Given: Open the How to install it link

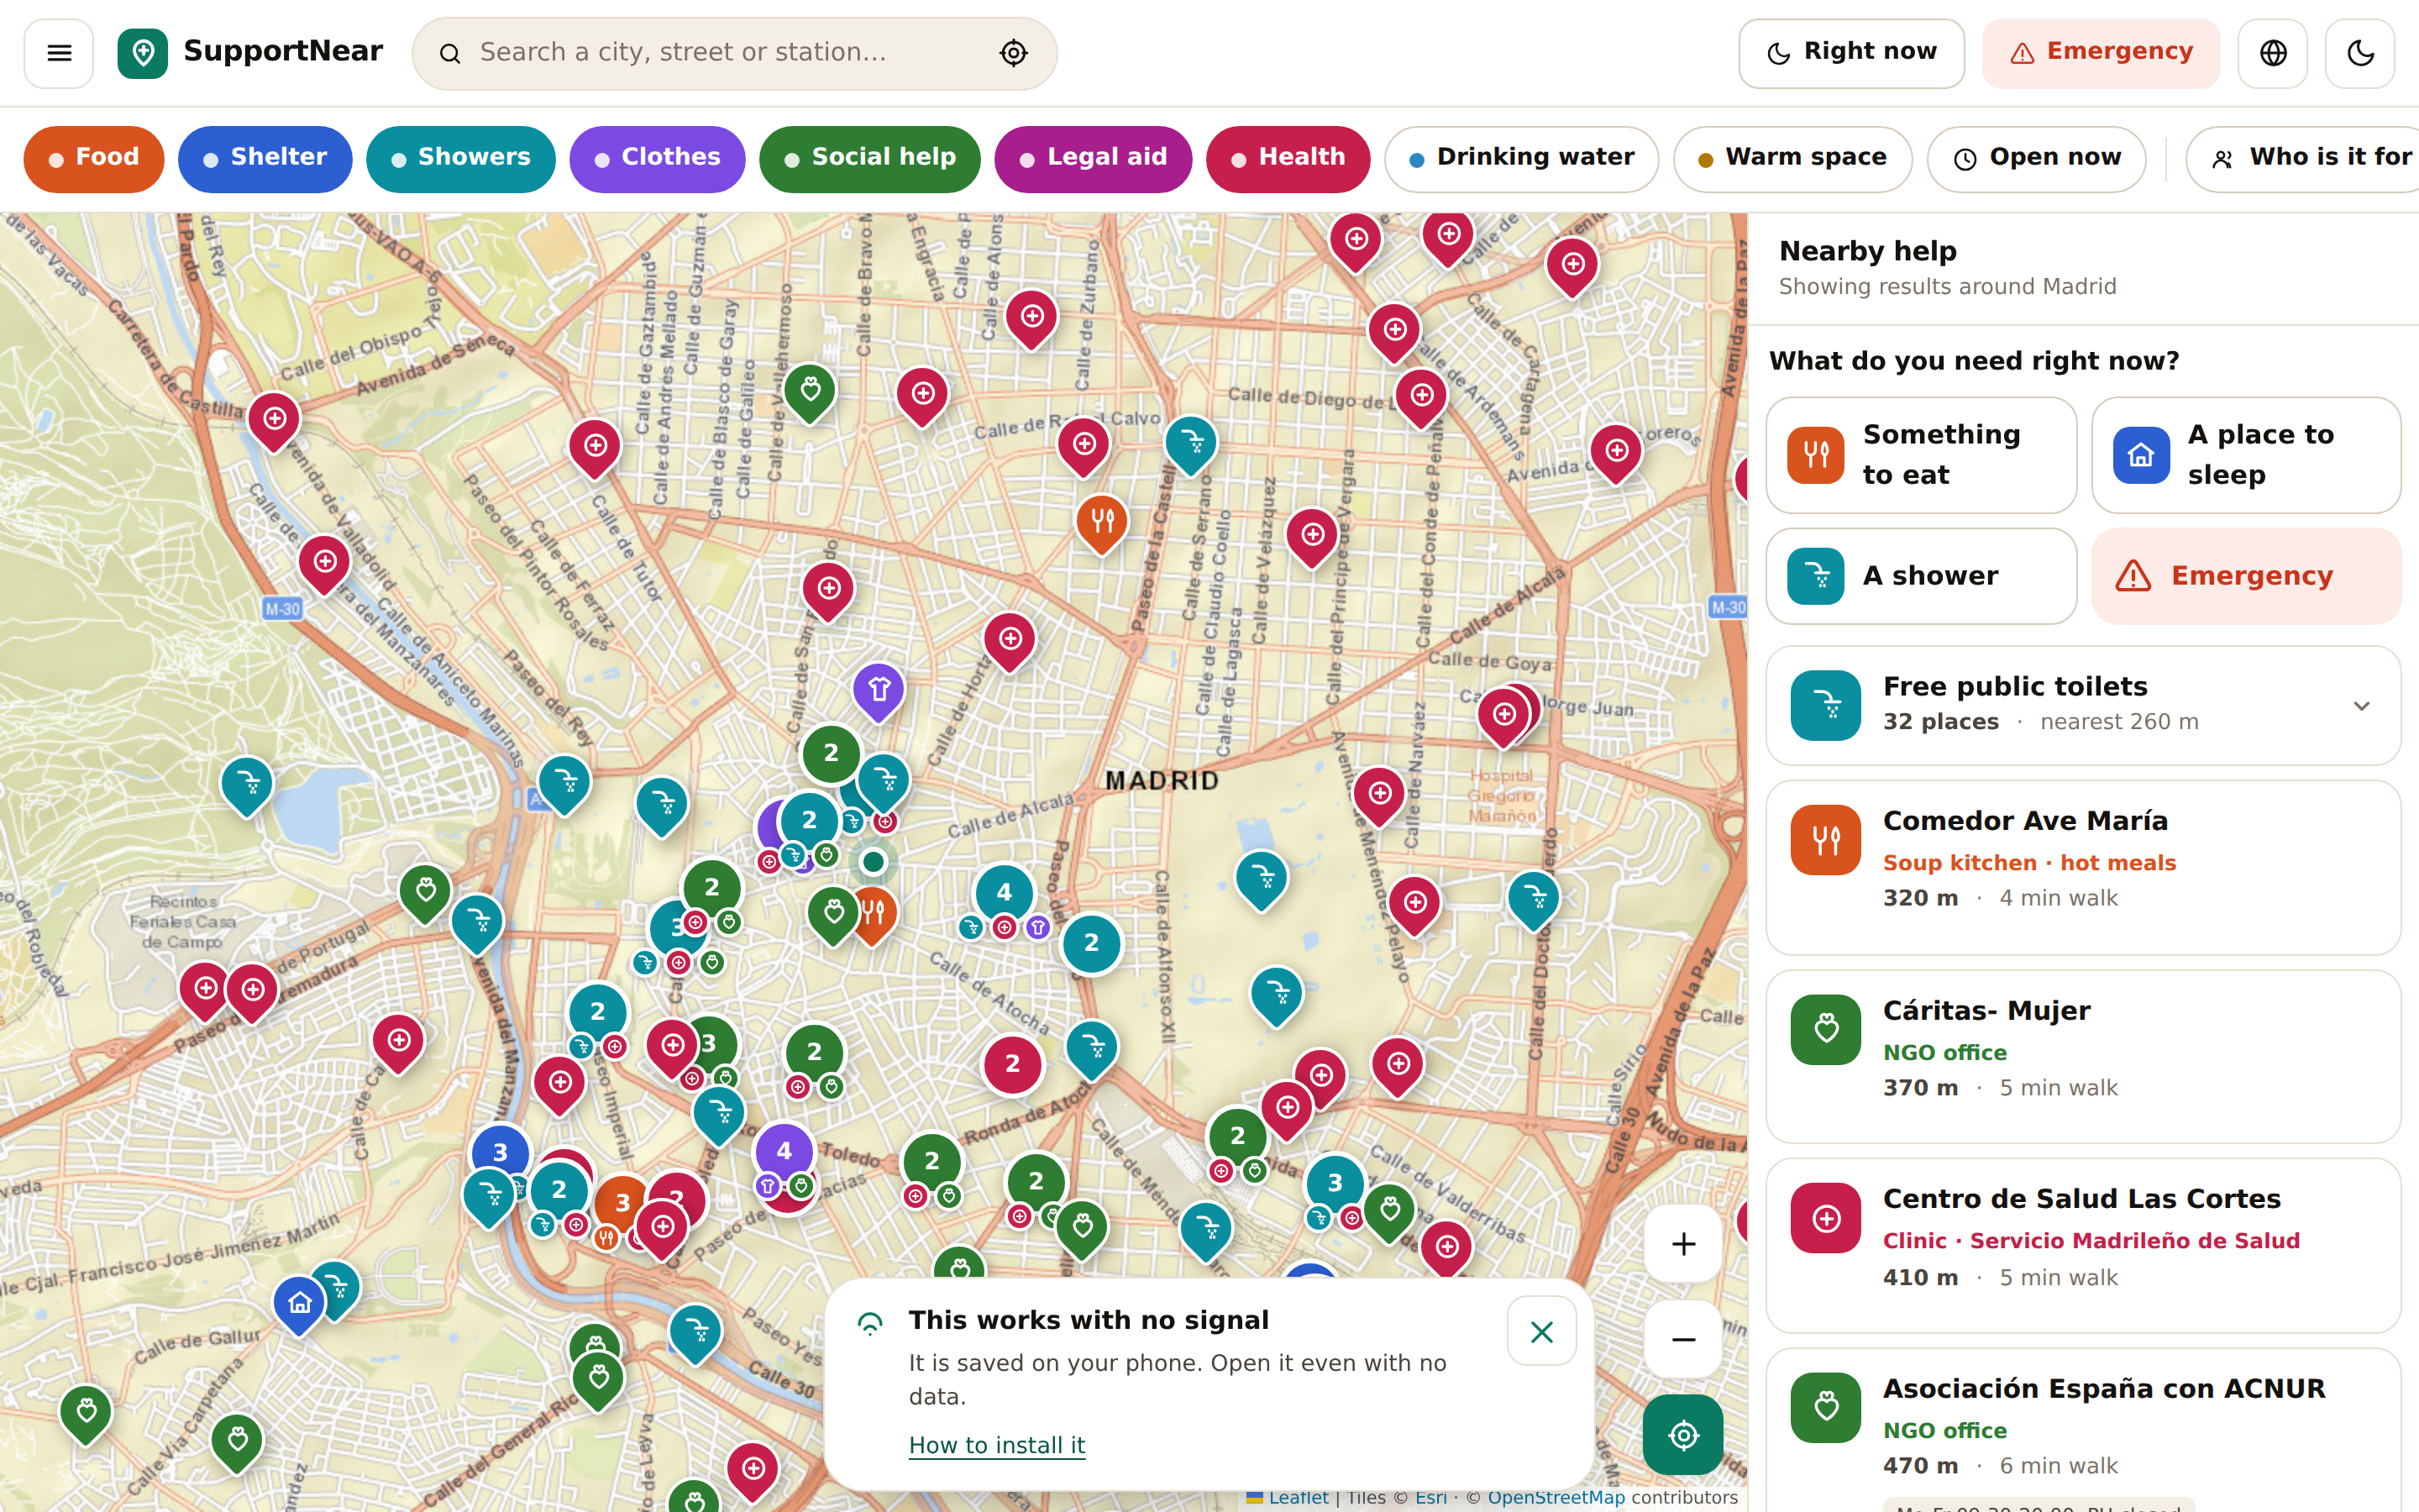Looking at the screenshot, I should pos(997,1445).
